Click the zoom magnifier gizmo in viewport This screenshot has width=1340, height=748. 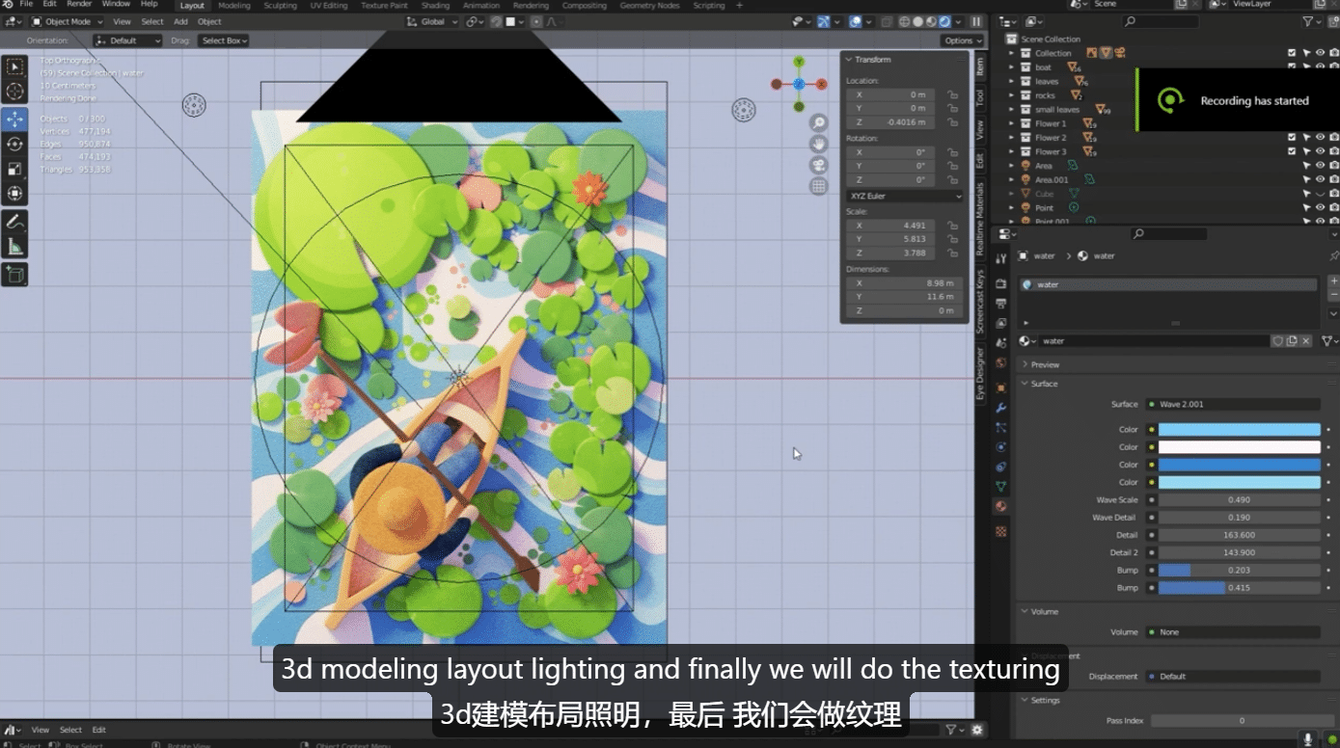(x=818, y=123)
